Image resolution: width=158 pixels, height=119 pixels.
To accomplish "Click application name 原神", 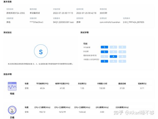I will click(x=78, y=22).
